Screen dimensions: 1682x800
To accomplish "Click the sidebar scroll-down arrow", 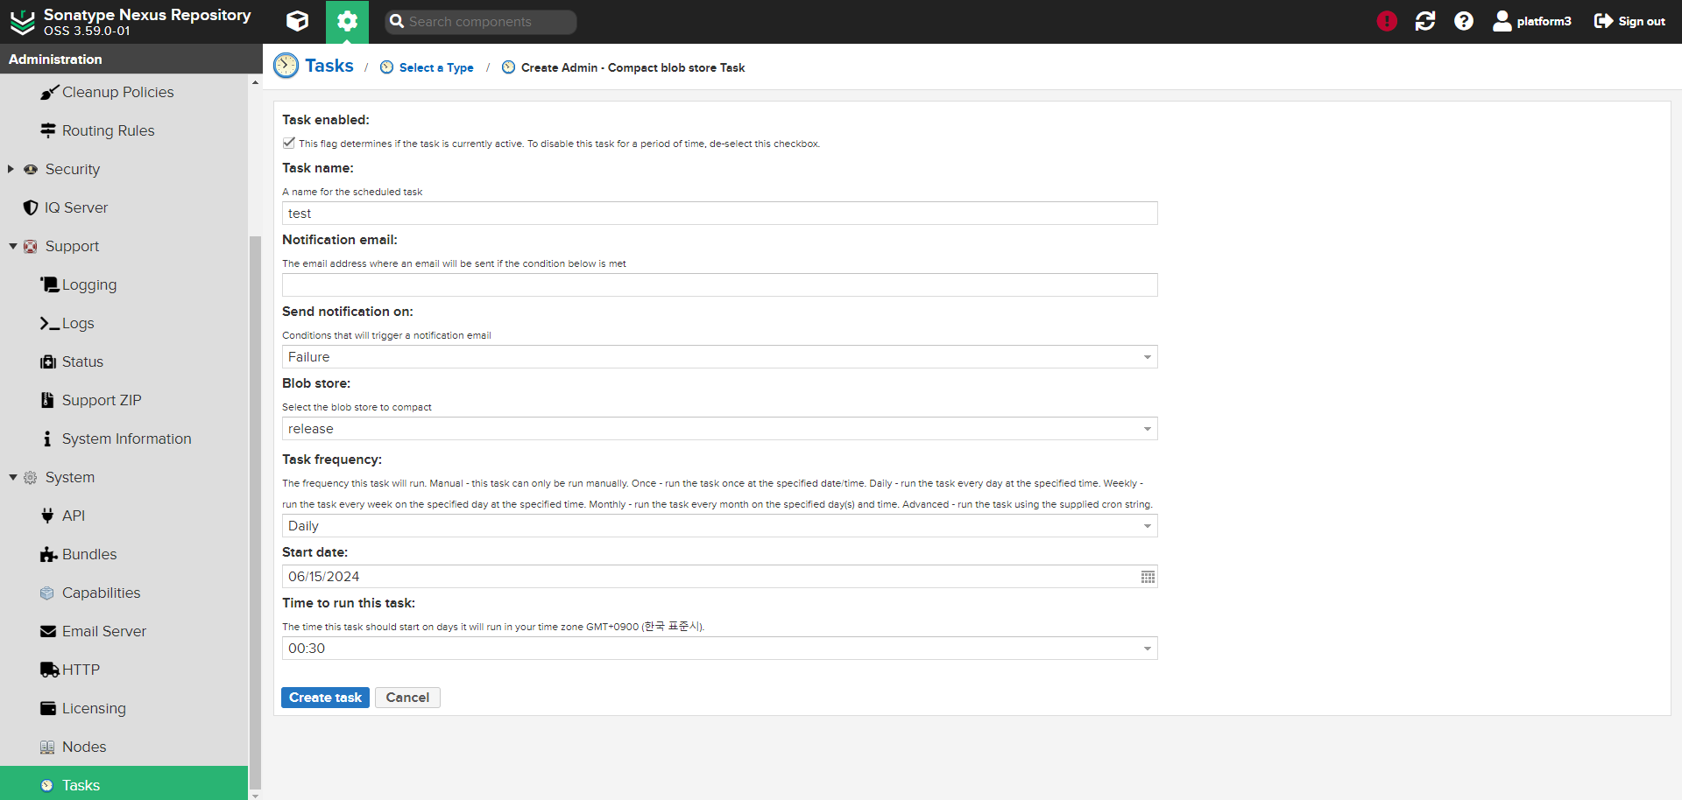I will 255,795.
